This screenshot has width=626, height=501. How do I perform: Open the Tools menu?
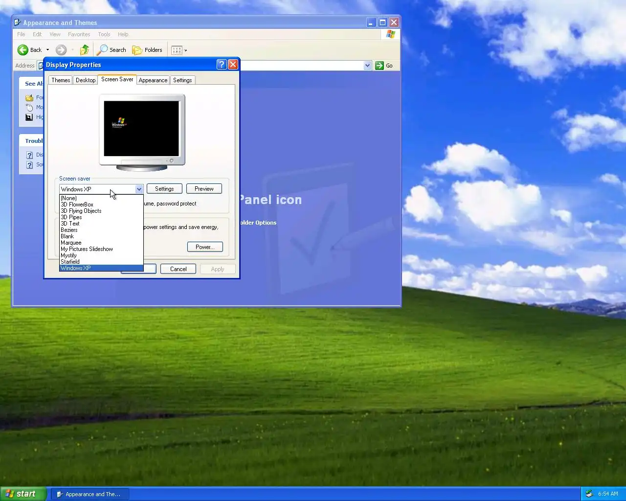pyautogui.click(x=104, y=34)
